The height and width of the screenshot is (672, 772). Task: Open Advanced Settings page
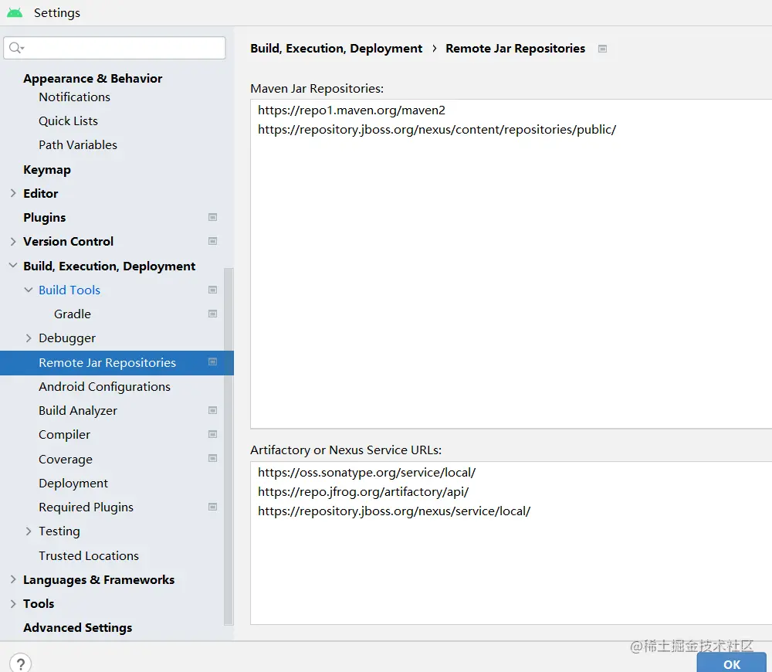click(x=78, y=628)
